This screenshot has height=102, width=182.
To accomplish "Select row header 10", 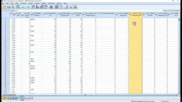I will 6,40.
